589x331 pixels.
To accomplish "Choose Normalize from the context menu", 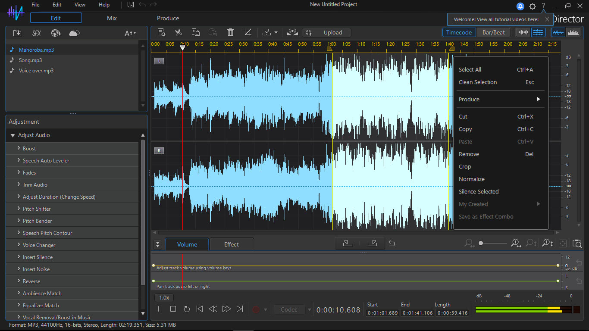I will (472, 179).
